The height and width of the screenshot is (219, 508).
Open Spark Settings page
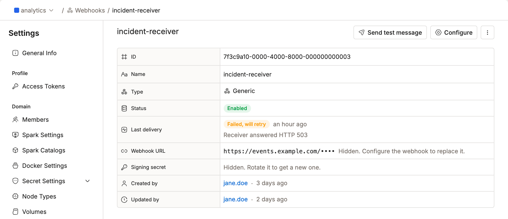[x=43, y=135]
